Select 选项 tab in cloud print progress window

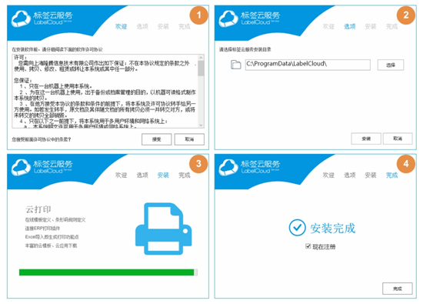142,175
